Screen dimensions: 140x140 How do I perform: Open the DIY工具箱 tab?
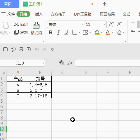pyautogui.click(x=83, y=14)
